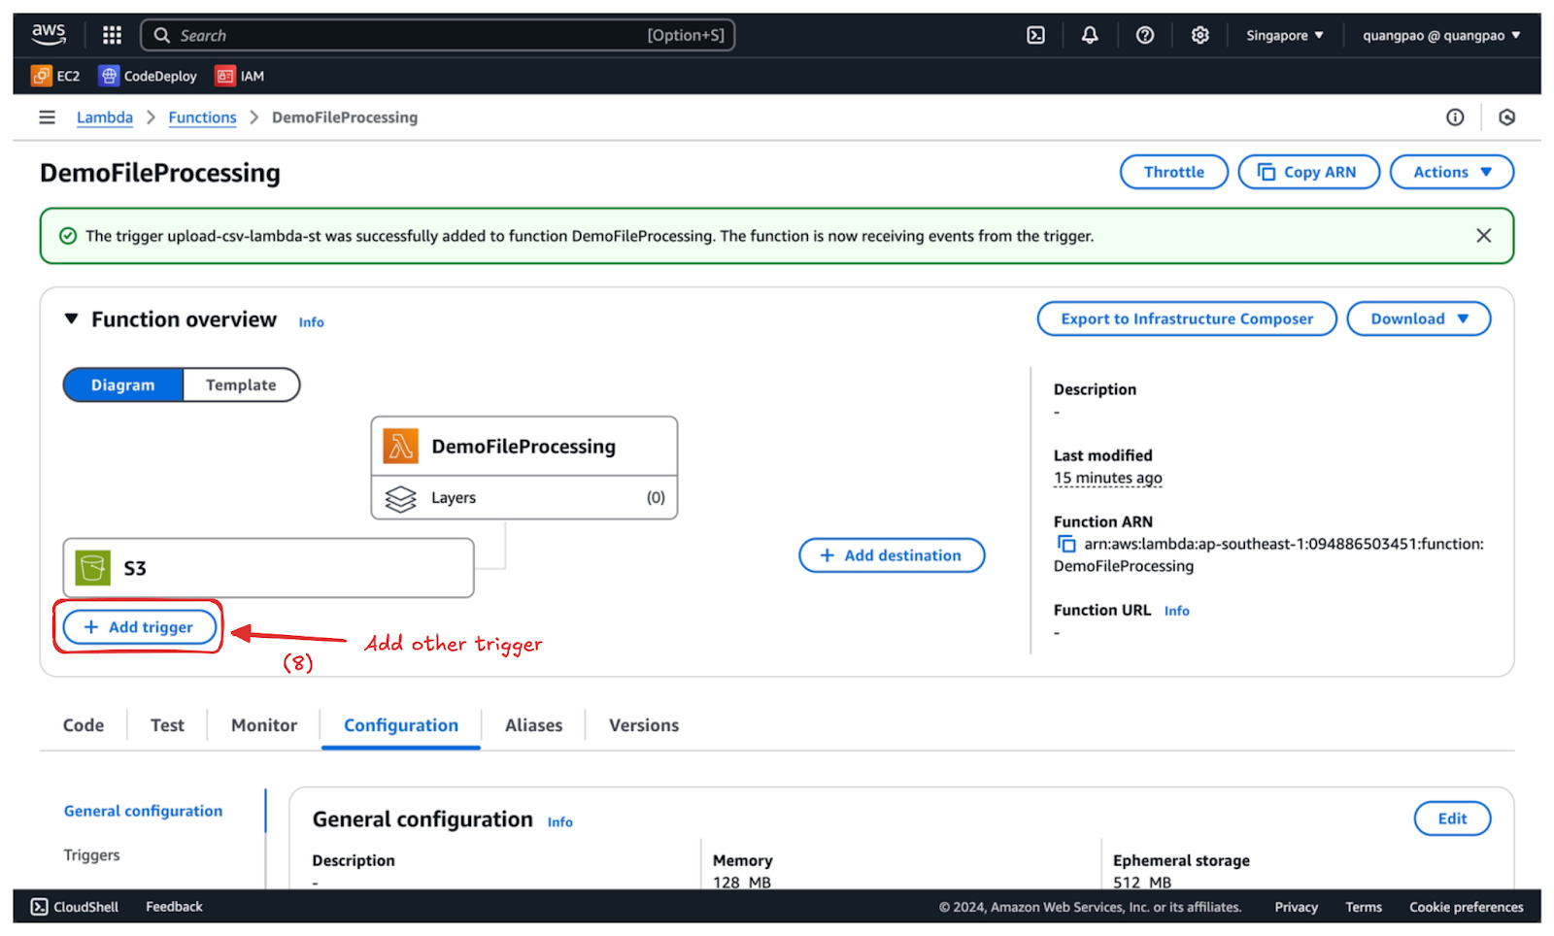Open the Monitor tab

pos(264,725)
